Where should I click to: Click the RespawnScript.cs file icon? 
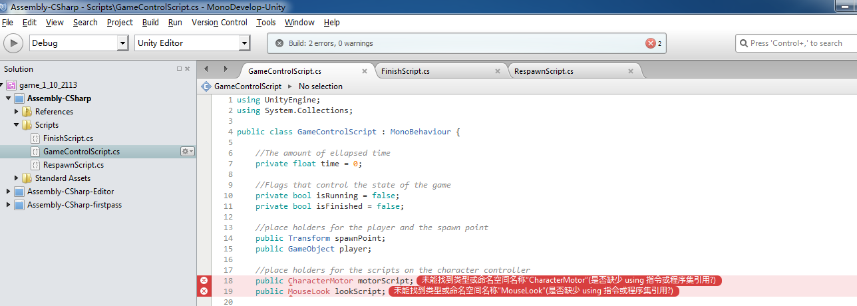coord(35,165)
